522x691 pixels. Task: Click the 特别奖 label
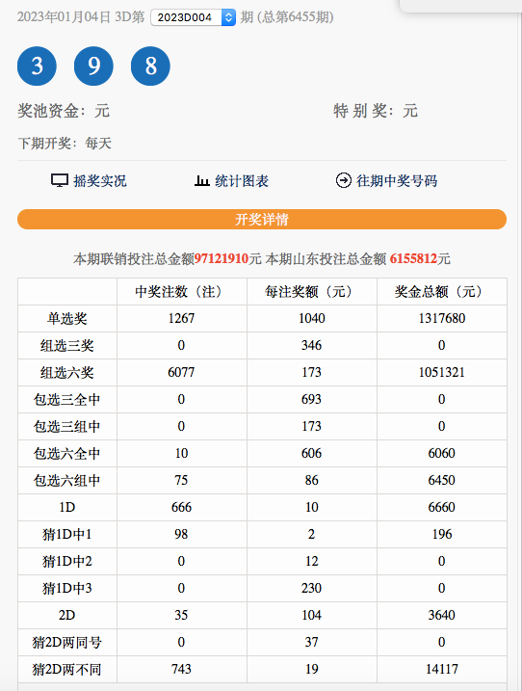tap(361, 111)
